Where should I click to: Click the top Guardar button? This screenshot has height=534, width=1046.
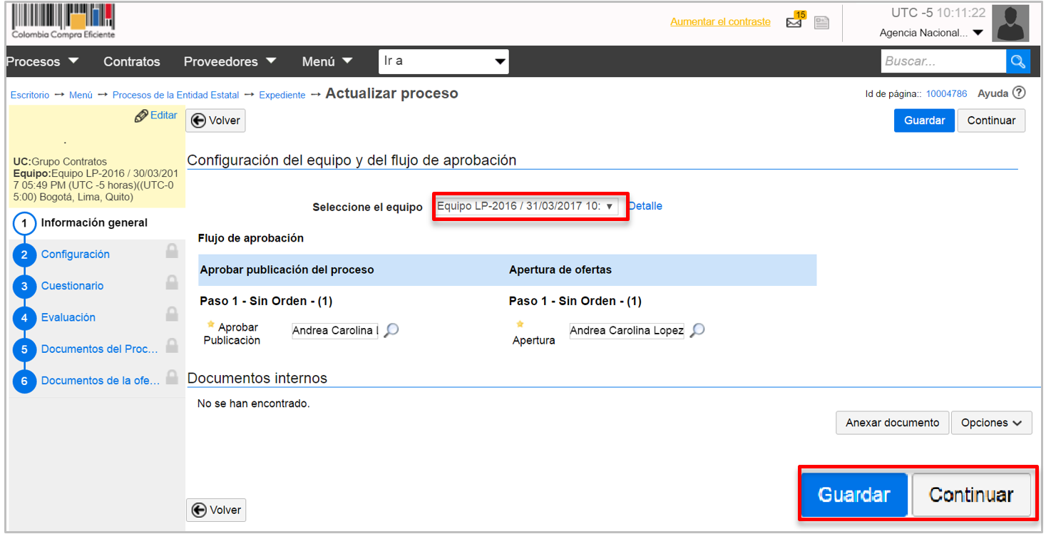click(x=924, y=120)
